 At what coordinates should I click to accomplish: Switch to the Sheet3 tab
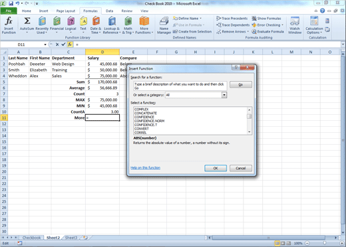tap(71, 238)
